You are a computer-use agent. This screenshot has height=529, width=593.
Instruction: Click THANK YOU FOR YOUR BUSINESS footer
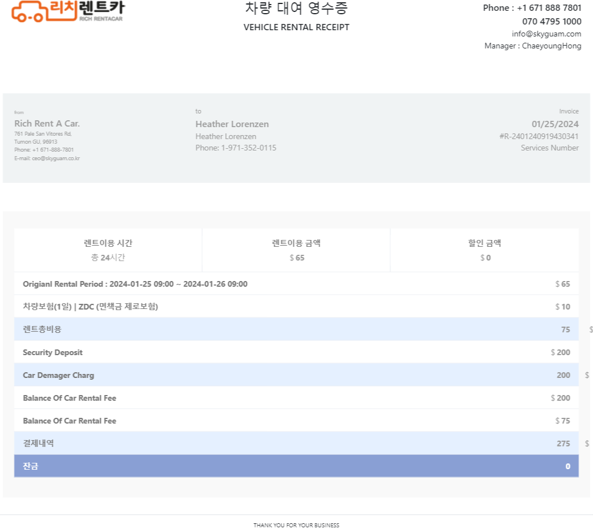pos(296,525)
